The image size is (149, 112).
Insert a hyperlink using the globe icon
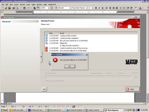tap(34, 8)
